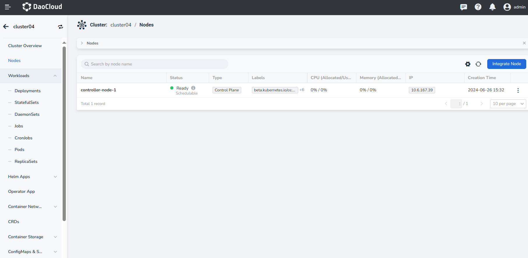Open the controller-node-1 node link
The height and width of the screenshot is (258, 528).
(x=98, y=90)
